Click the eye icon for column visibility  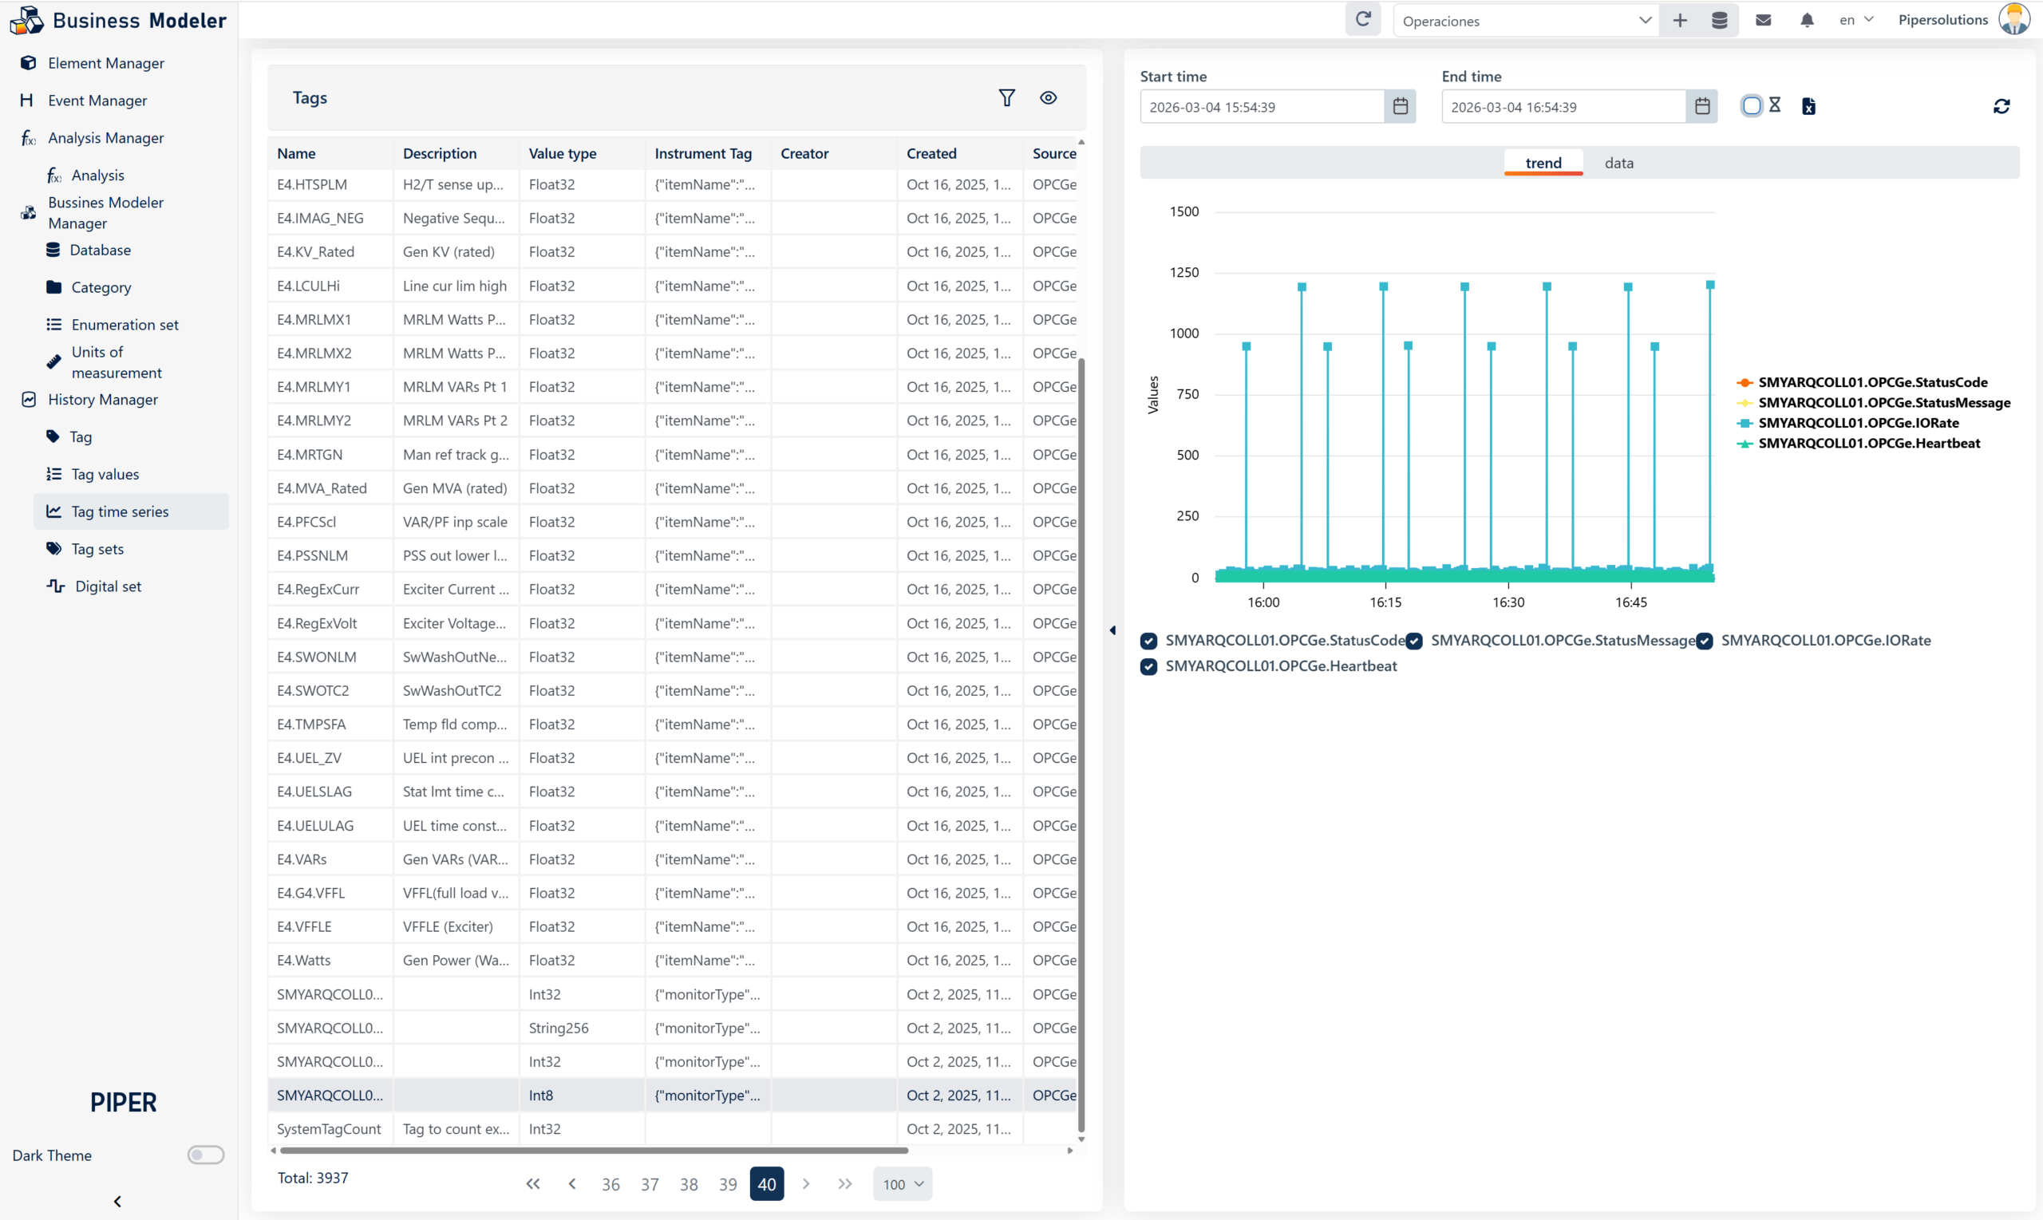click(1048, 98)
